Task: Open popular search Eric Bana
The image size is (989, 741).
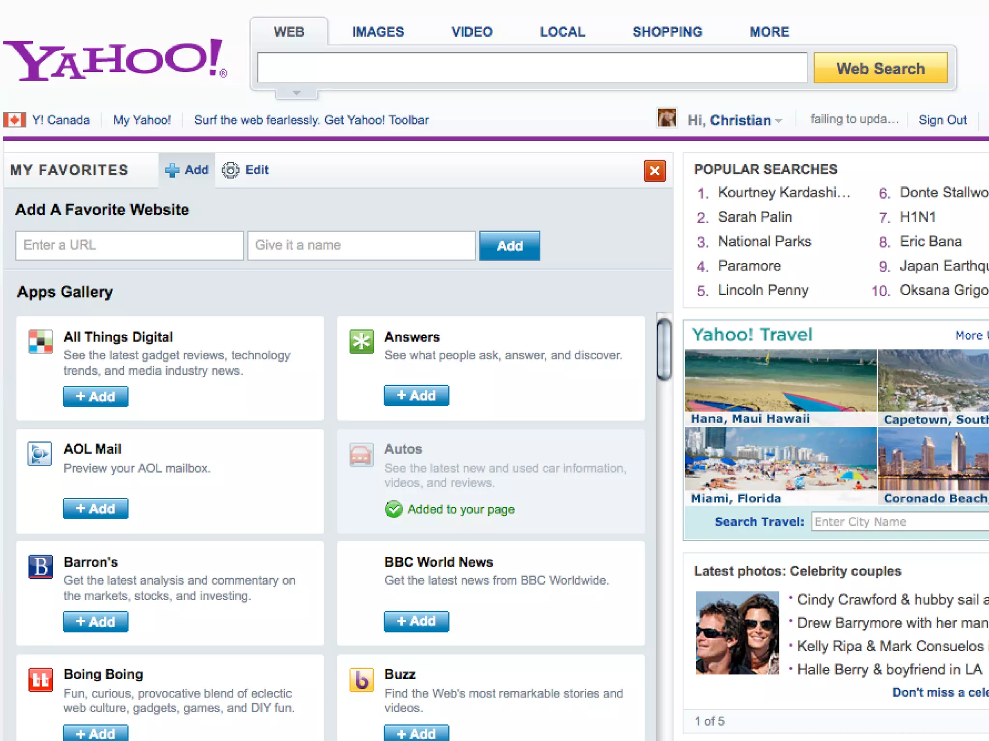Action: [931, 242]
